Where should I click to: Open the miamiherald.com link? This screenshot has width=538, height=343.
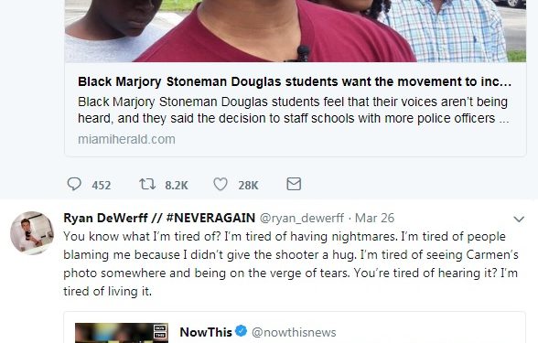pyautogui.click(x=126, y=139)
